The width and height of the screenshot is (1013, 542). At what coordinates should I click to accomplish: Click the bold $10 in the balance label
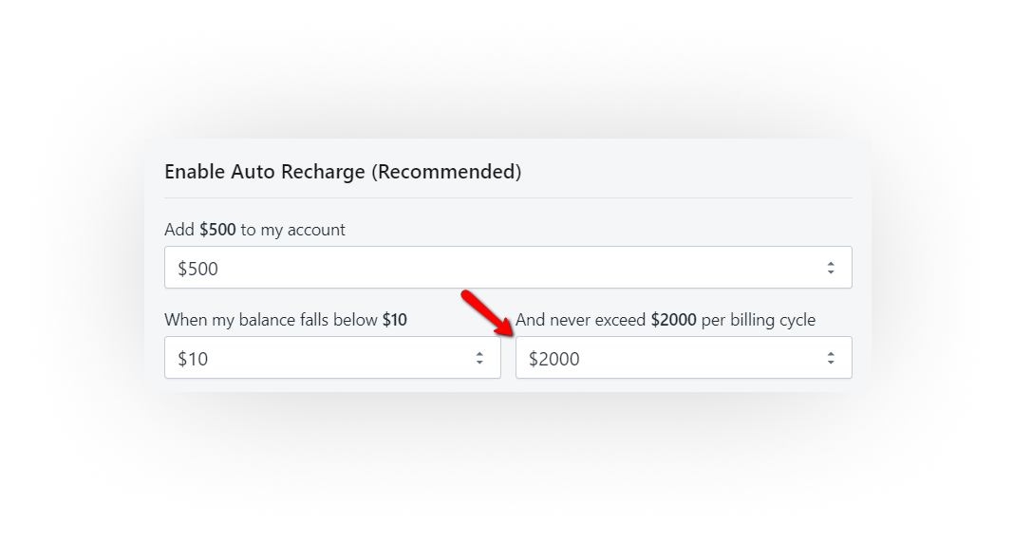pyautogui.click(x=395, y=320)
